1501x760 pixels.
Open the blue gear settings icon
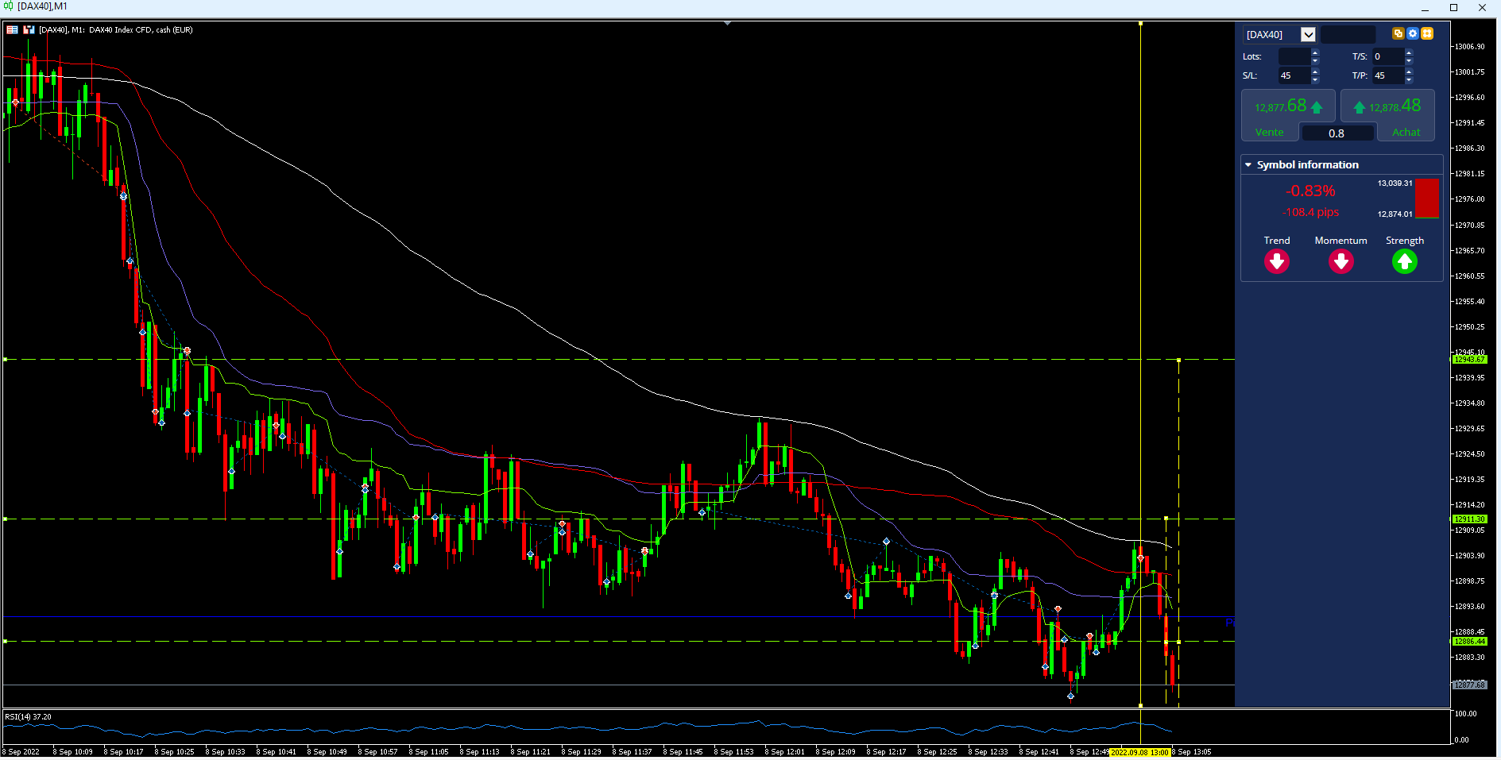click(1412, 33)
